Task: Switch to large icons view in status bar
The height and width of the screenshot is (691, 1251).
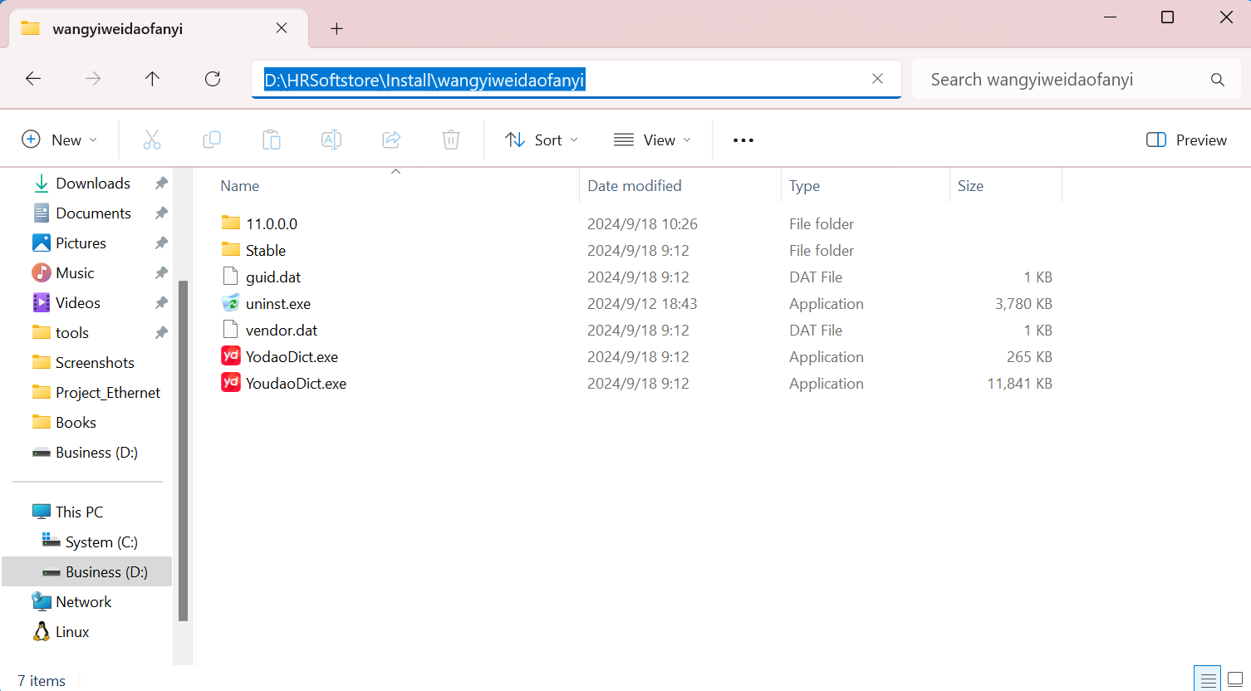Action: 1235,679
